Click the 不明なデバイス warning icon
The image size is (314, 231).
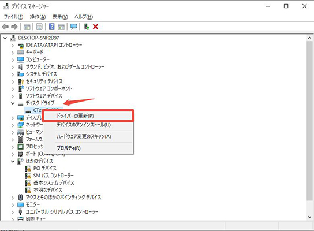tap(28, 190)
